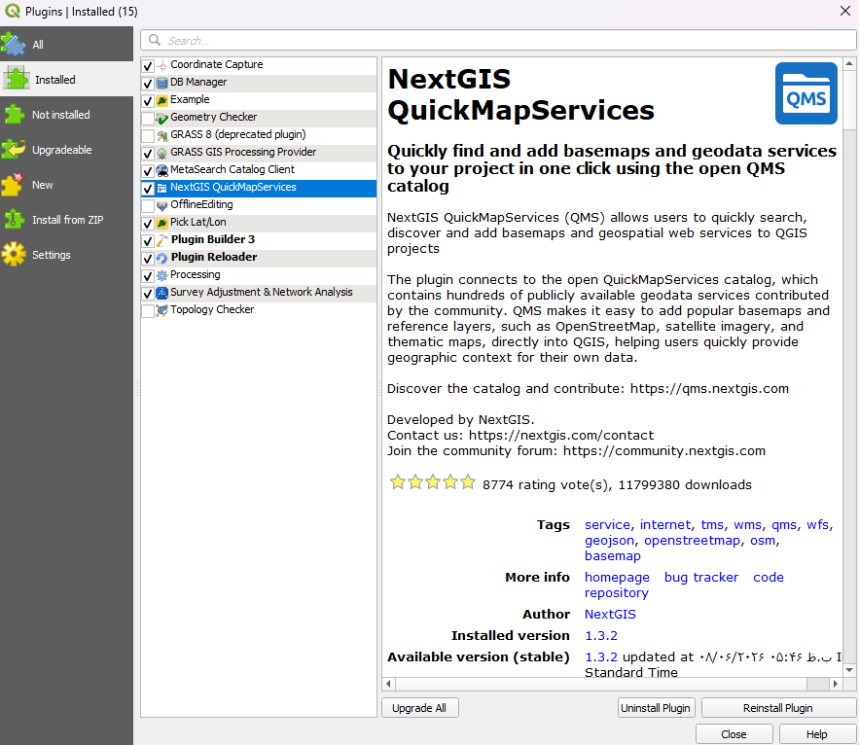859x745 pixels.
Task: Click the Close button
Action: coord(734,734)
